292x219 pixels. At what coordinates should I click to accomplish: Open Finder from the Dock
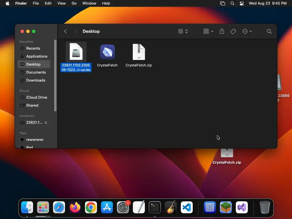(27, 207)
